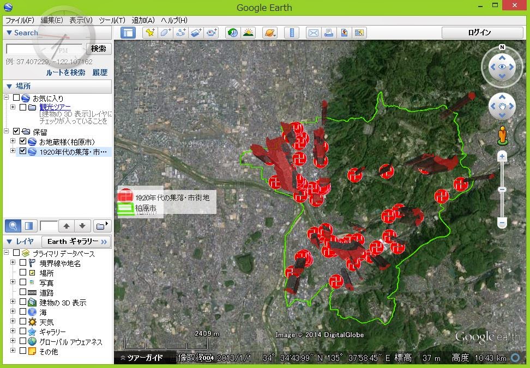The image size is (530, 368).
Task: Click the 検索 search button
Action: (x=99, y=49)
